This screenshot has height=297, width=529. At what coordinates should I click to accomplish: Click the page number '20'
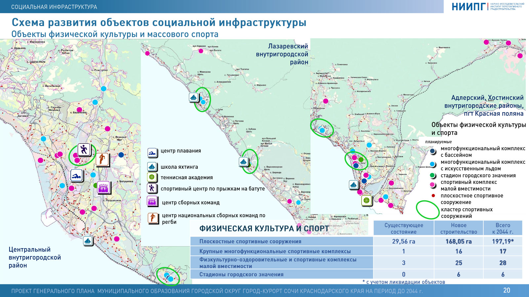tap(507, 290)
